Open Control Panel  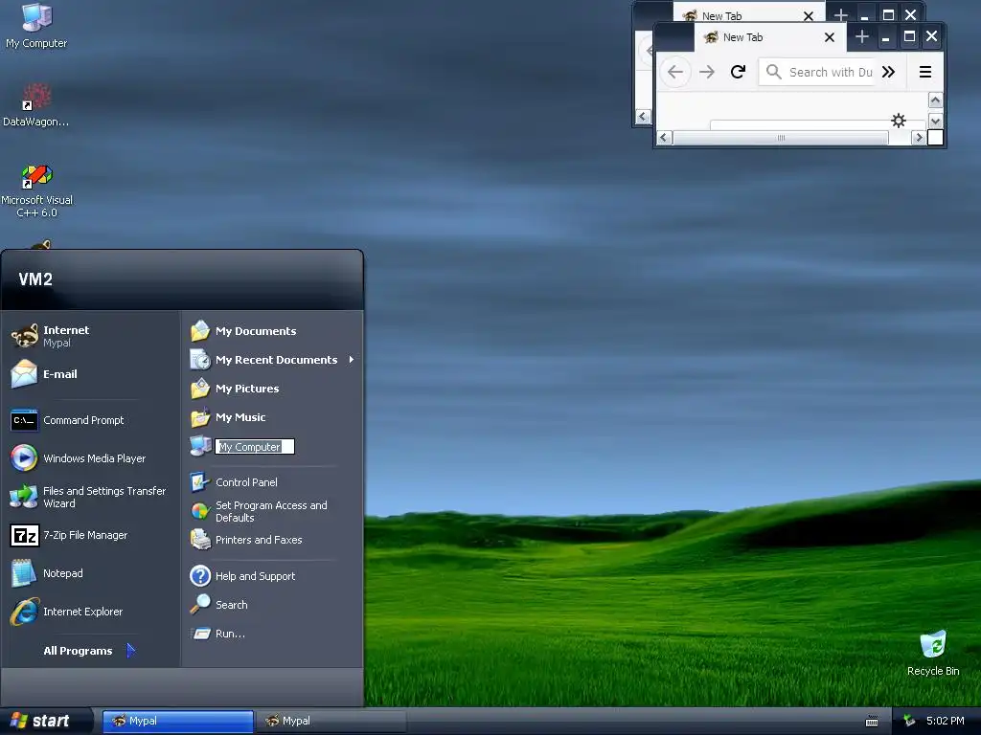pyautogui.click(x=234, y=482)
